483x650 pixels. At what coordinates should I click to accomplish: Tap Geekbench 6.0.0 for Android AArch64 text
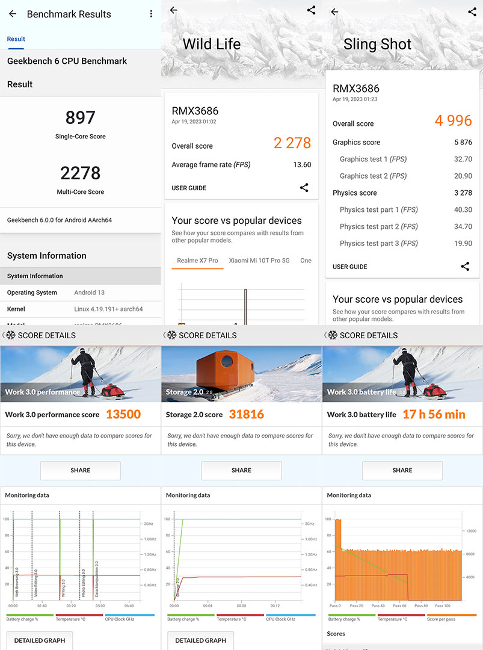(59, 220)
